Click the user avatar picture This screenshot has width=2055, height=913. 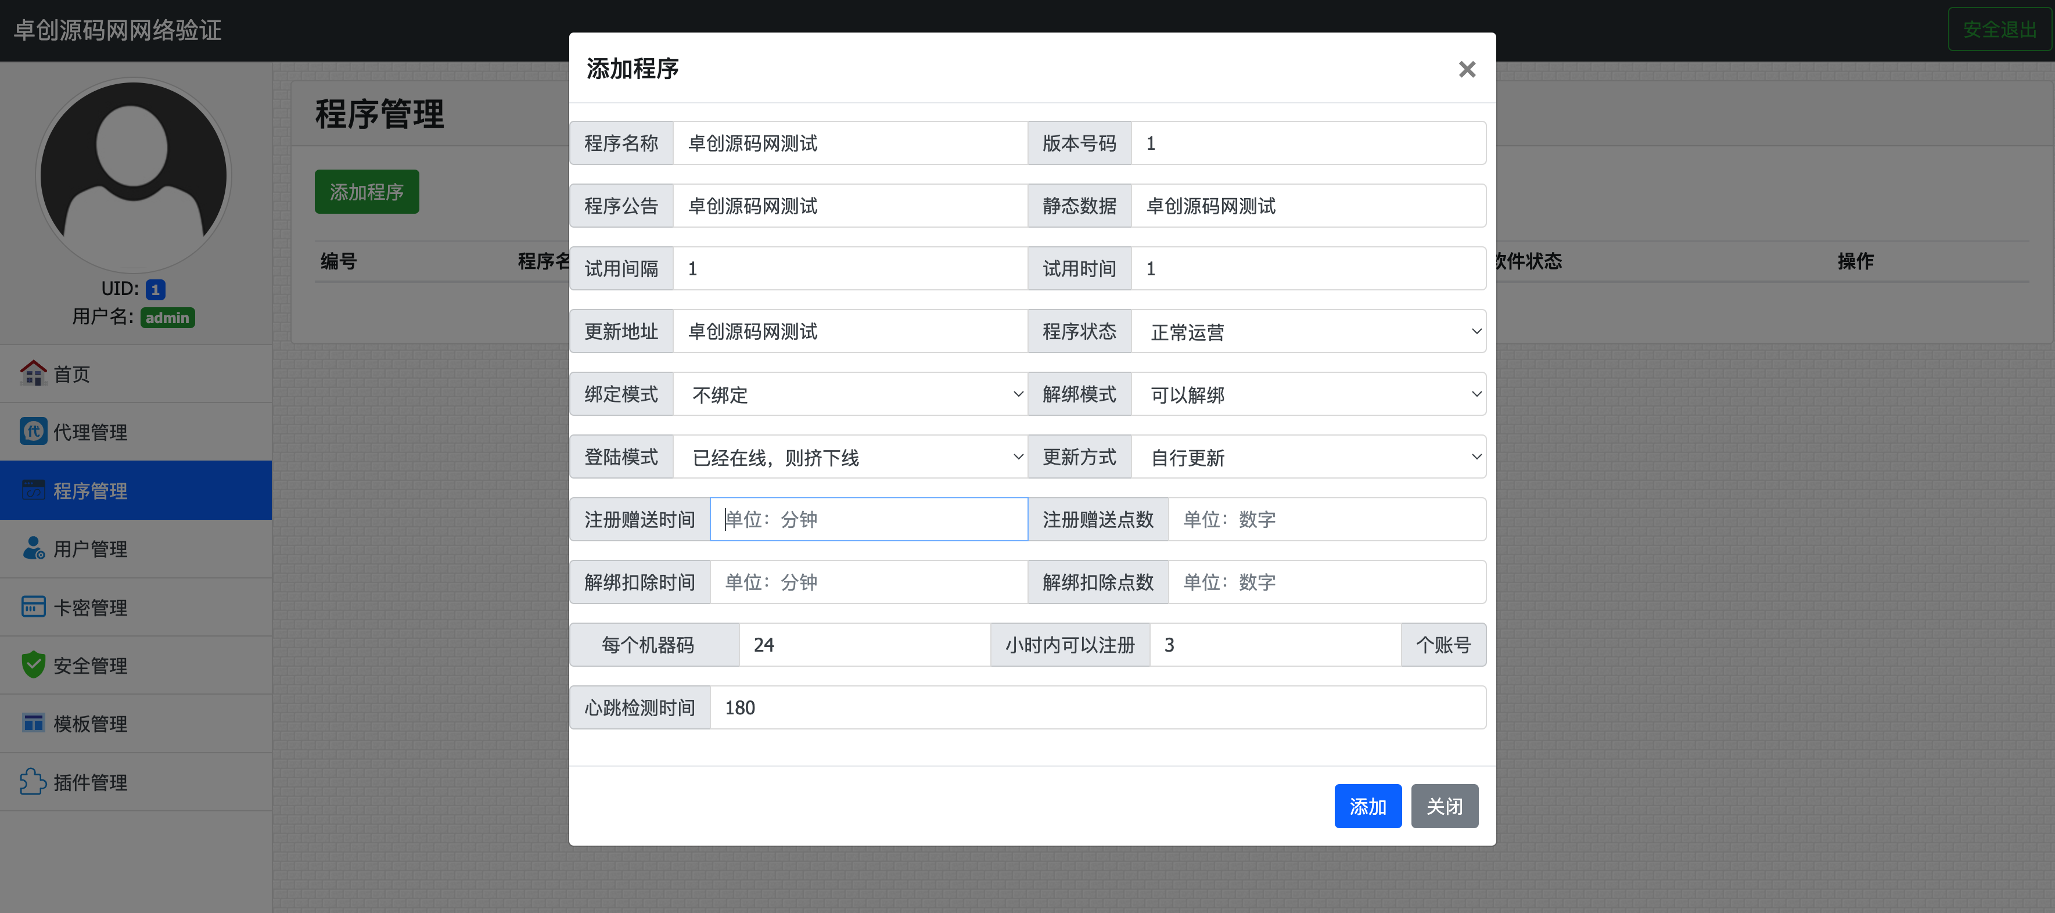click(x=133, y=175)
